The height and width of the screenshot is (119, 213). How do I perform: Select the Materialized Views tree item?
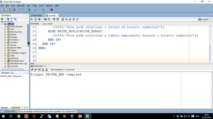coord(17,61)
